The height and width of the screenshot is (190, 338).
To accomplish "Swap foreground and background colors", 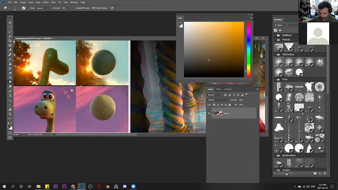I will pos(11,123).
